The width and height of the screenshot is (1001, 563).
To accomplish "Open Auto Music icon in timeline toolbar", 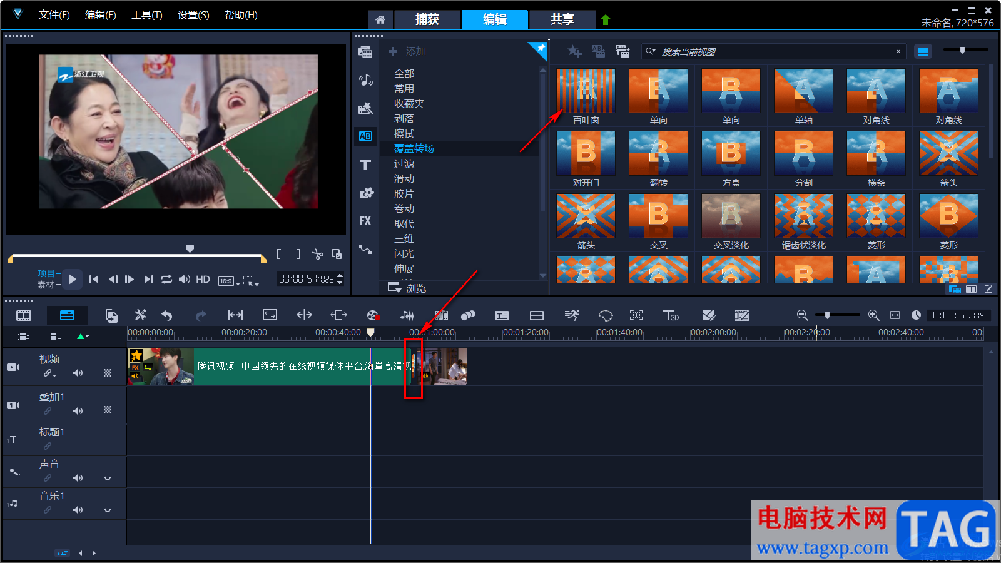I will [442, 315].
